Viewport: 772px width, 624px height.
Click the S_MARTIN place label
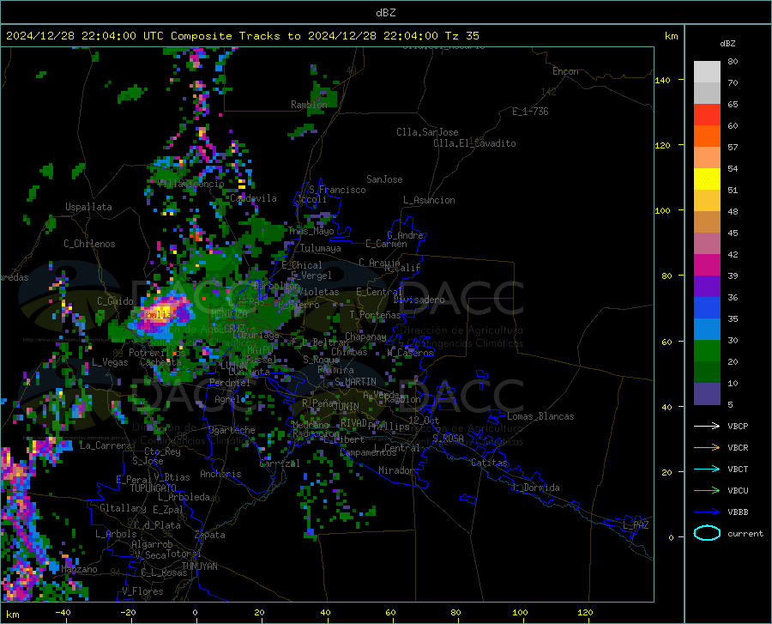(355, 382)
